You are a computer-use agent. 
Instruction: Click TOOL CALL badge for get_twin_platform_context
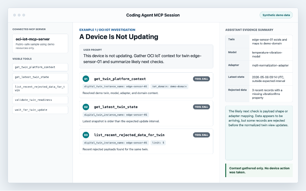click(201, 79)
